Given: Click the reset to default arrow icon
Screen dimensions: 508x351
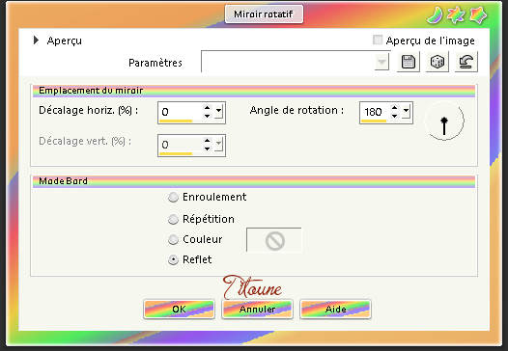Looking at the screenshot, I should tap(466, 62).
